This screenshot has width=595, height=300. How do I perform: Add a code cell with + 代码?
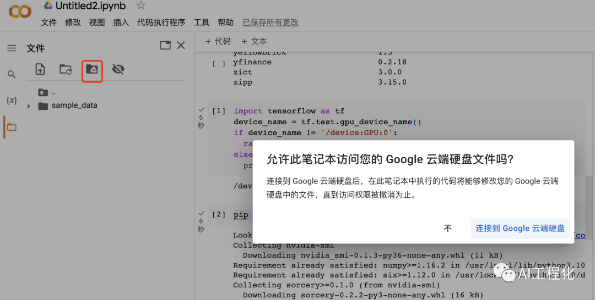(218, 41)
